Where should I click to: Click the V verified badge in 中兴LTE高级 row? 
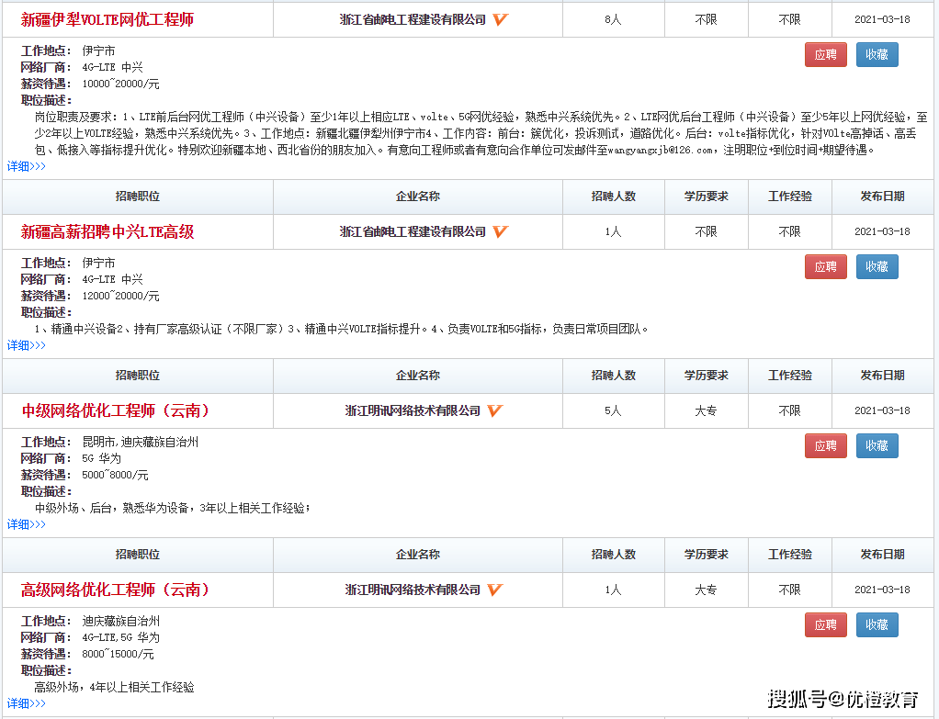click(500, 231)
